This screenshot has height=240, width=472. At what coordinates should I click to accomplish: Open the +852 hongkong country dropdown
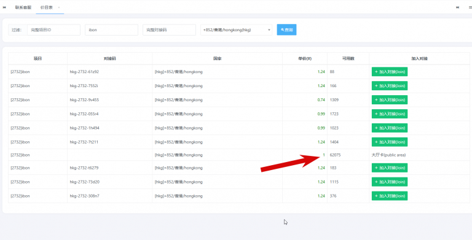236,30
